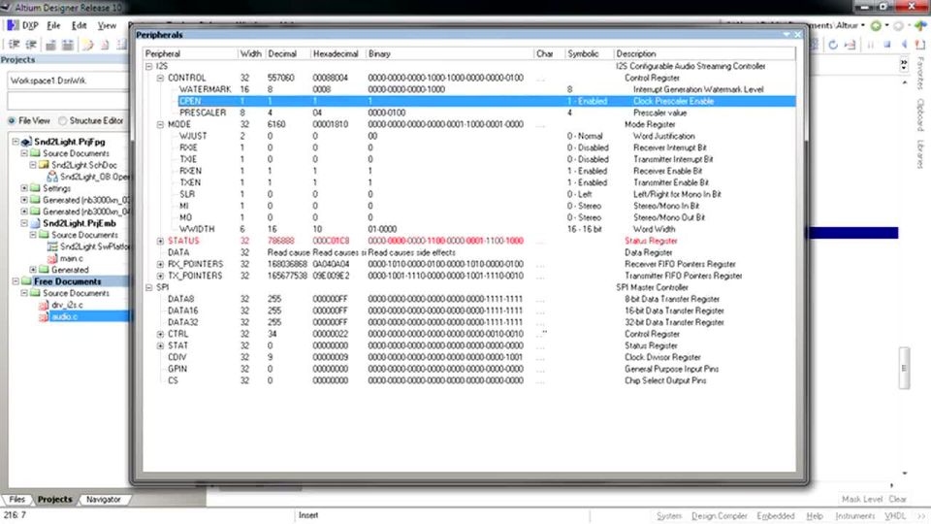Click the green back navigation icon
This screenshot has width=931, height=524.
click(x=876, y=25)
